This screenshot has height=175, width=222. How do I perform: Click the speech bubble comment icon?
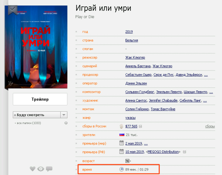point(49,169)
